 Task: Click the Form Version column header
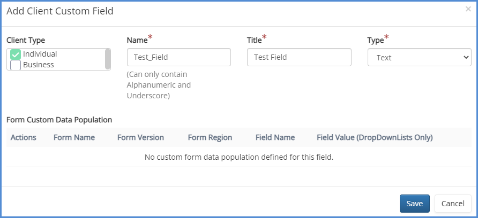coord(140,137)
